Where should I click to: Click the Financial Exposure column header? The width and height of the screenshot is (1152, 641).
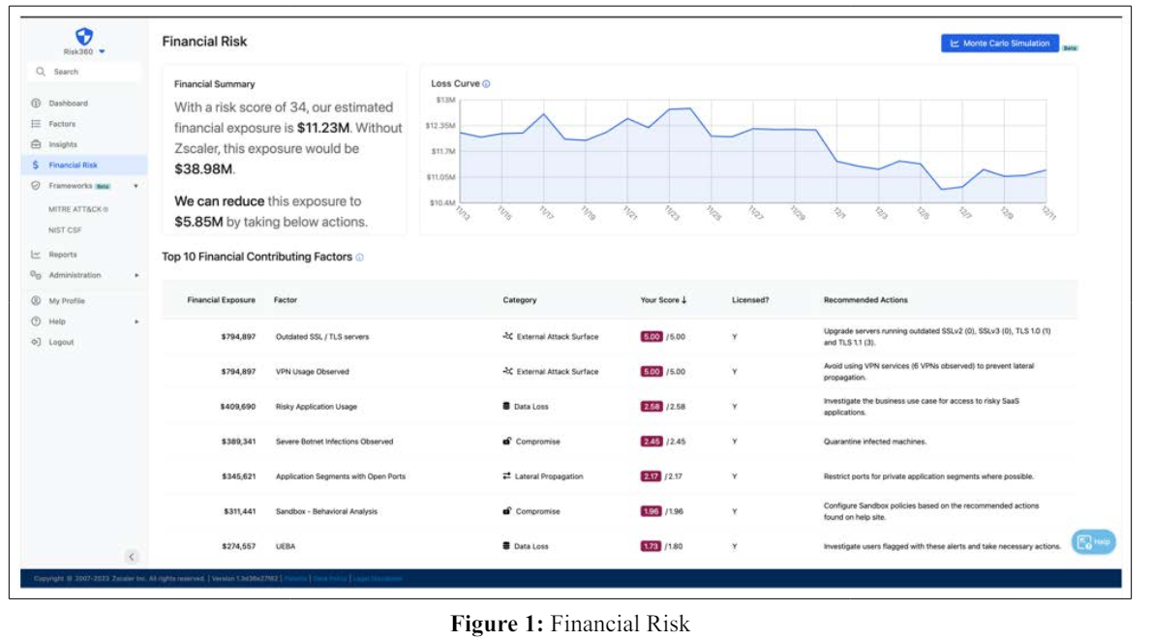[x=221, y=300]
